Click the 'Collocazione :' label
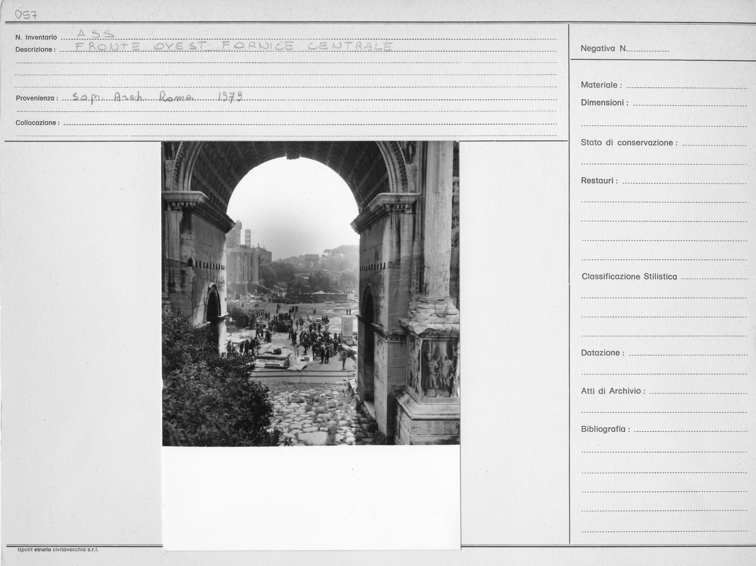The image size is (756, 566). coord(37,123)
